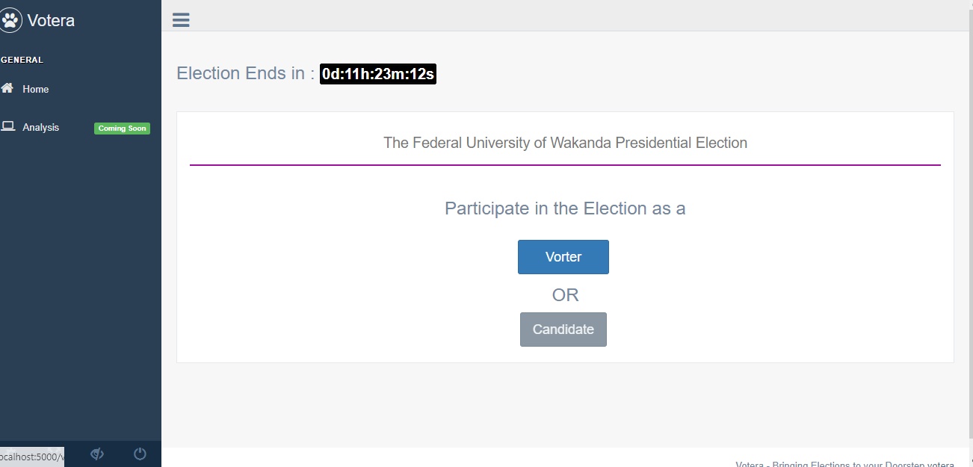Click the 'Participate in the Election' heading
The height and width of the screenshot is (467, 973).
pyautogui.click(x=565, y=208)
